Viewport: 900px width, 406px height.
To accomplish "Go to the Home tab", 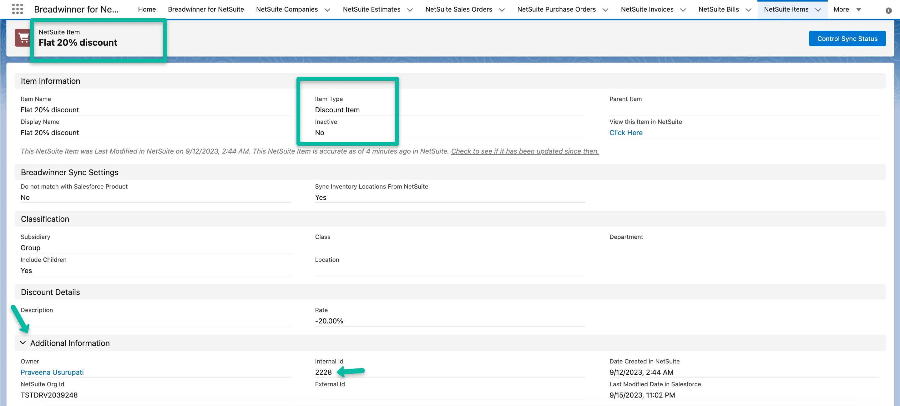I will 147,9.
